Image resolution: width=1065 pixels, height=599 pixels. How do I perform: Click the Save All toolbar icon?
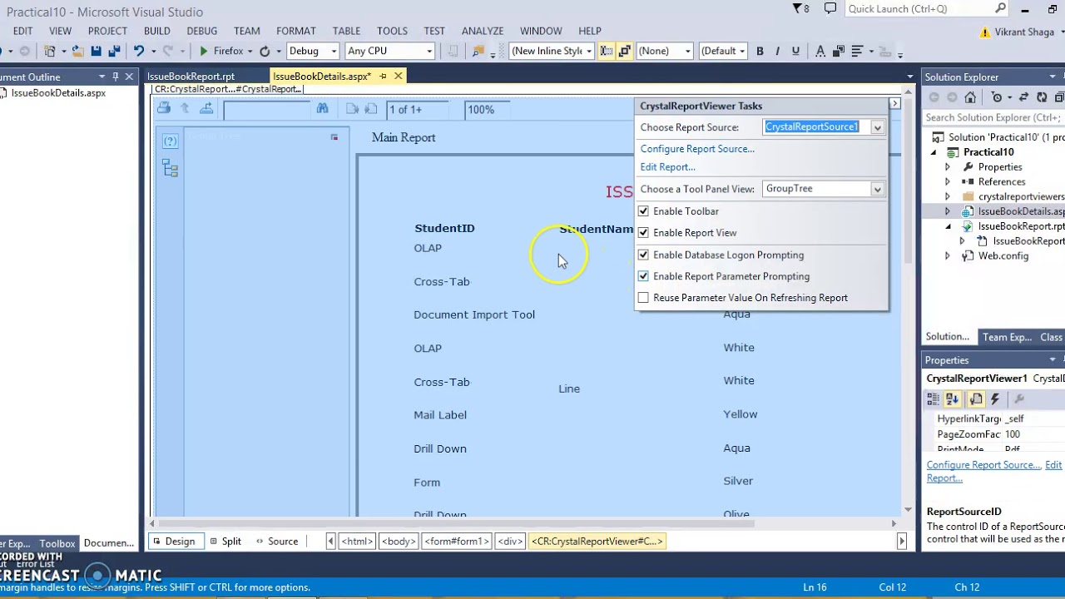(114, 52)
